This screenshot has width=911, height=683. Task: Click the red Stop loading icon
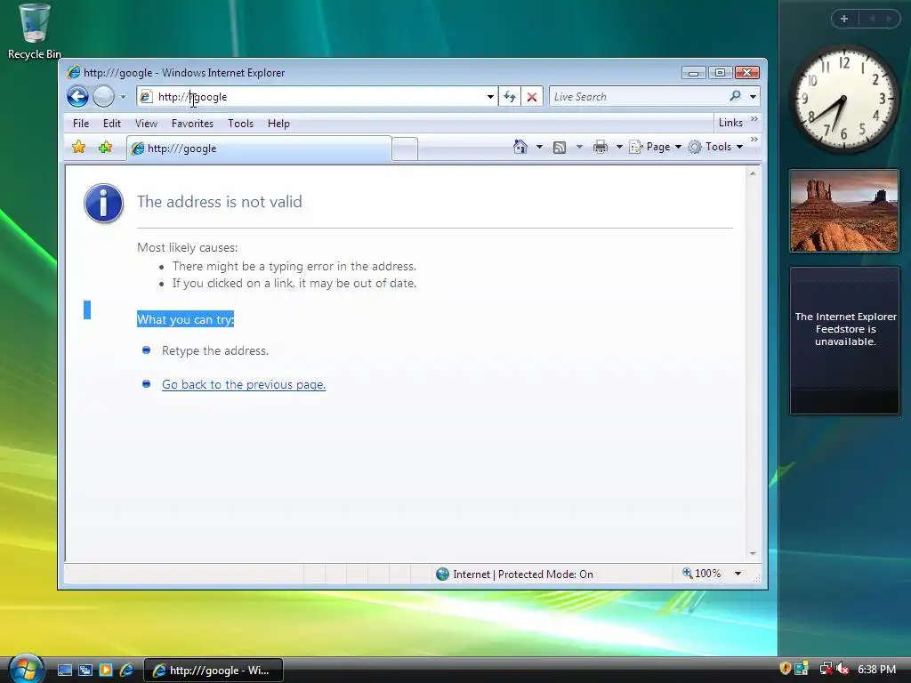532,96
